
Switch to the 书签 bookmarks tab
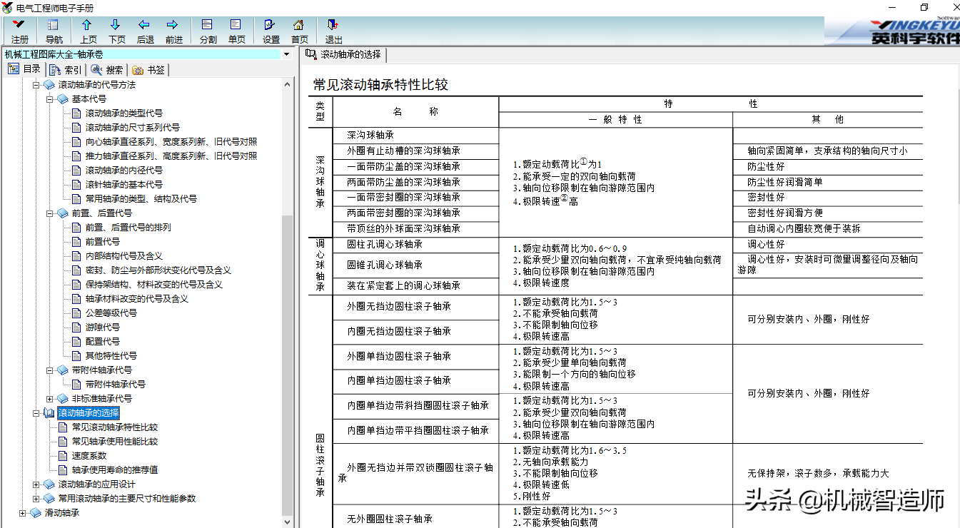149,70
